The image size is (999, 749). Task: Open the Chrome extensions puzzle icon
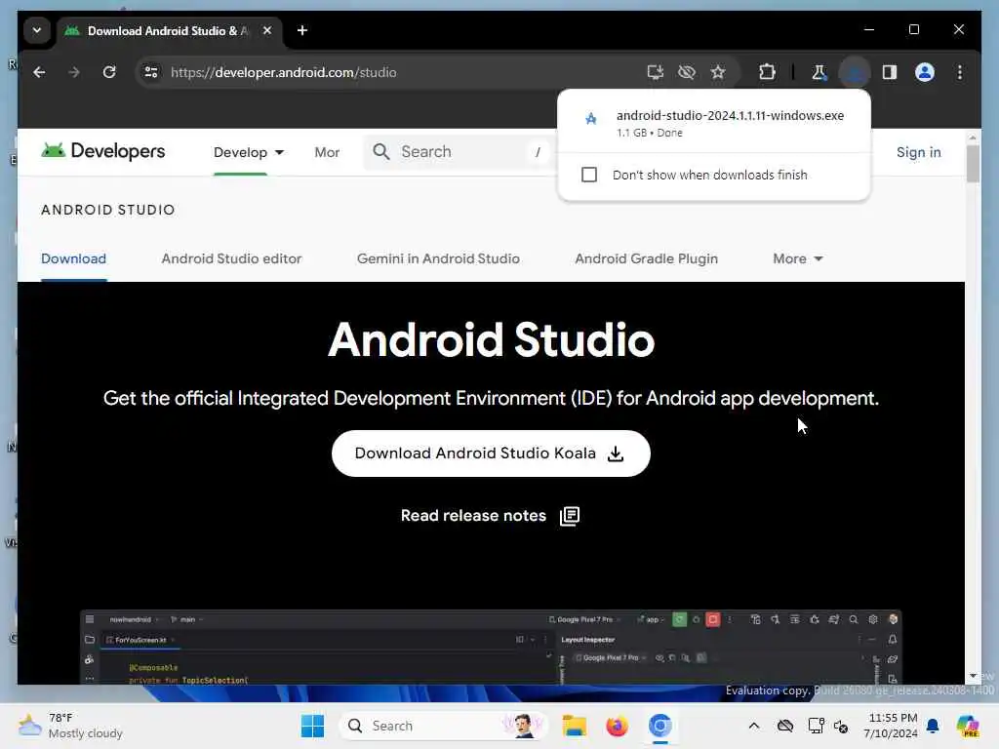pos(767,72)
